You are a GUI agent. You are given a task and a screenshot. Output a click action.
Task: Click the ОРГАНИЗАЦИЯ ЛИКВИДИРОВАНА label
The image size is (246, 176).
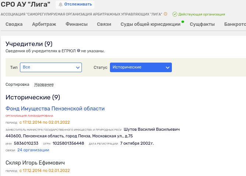(30, 116)
